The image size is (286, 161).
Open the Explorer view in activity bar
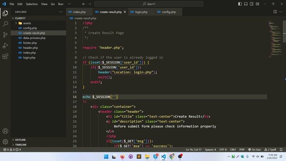coord(5,13)
